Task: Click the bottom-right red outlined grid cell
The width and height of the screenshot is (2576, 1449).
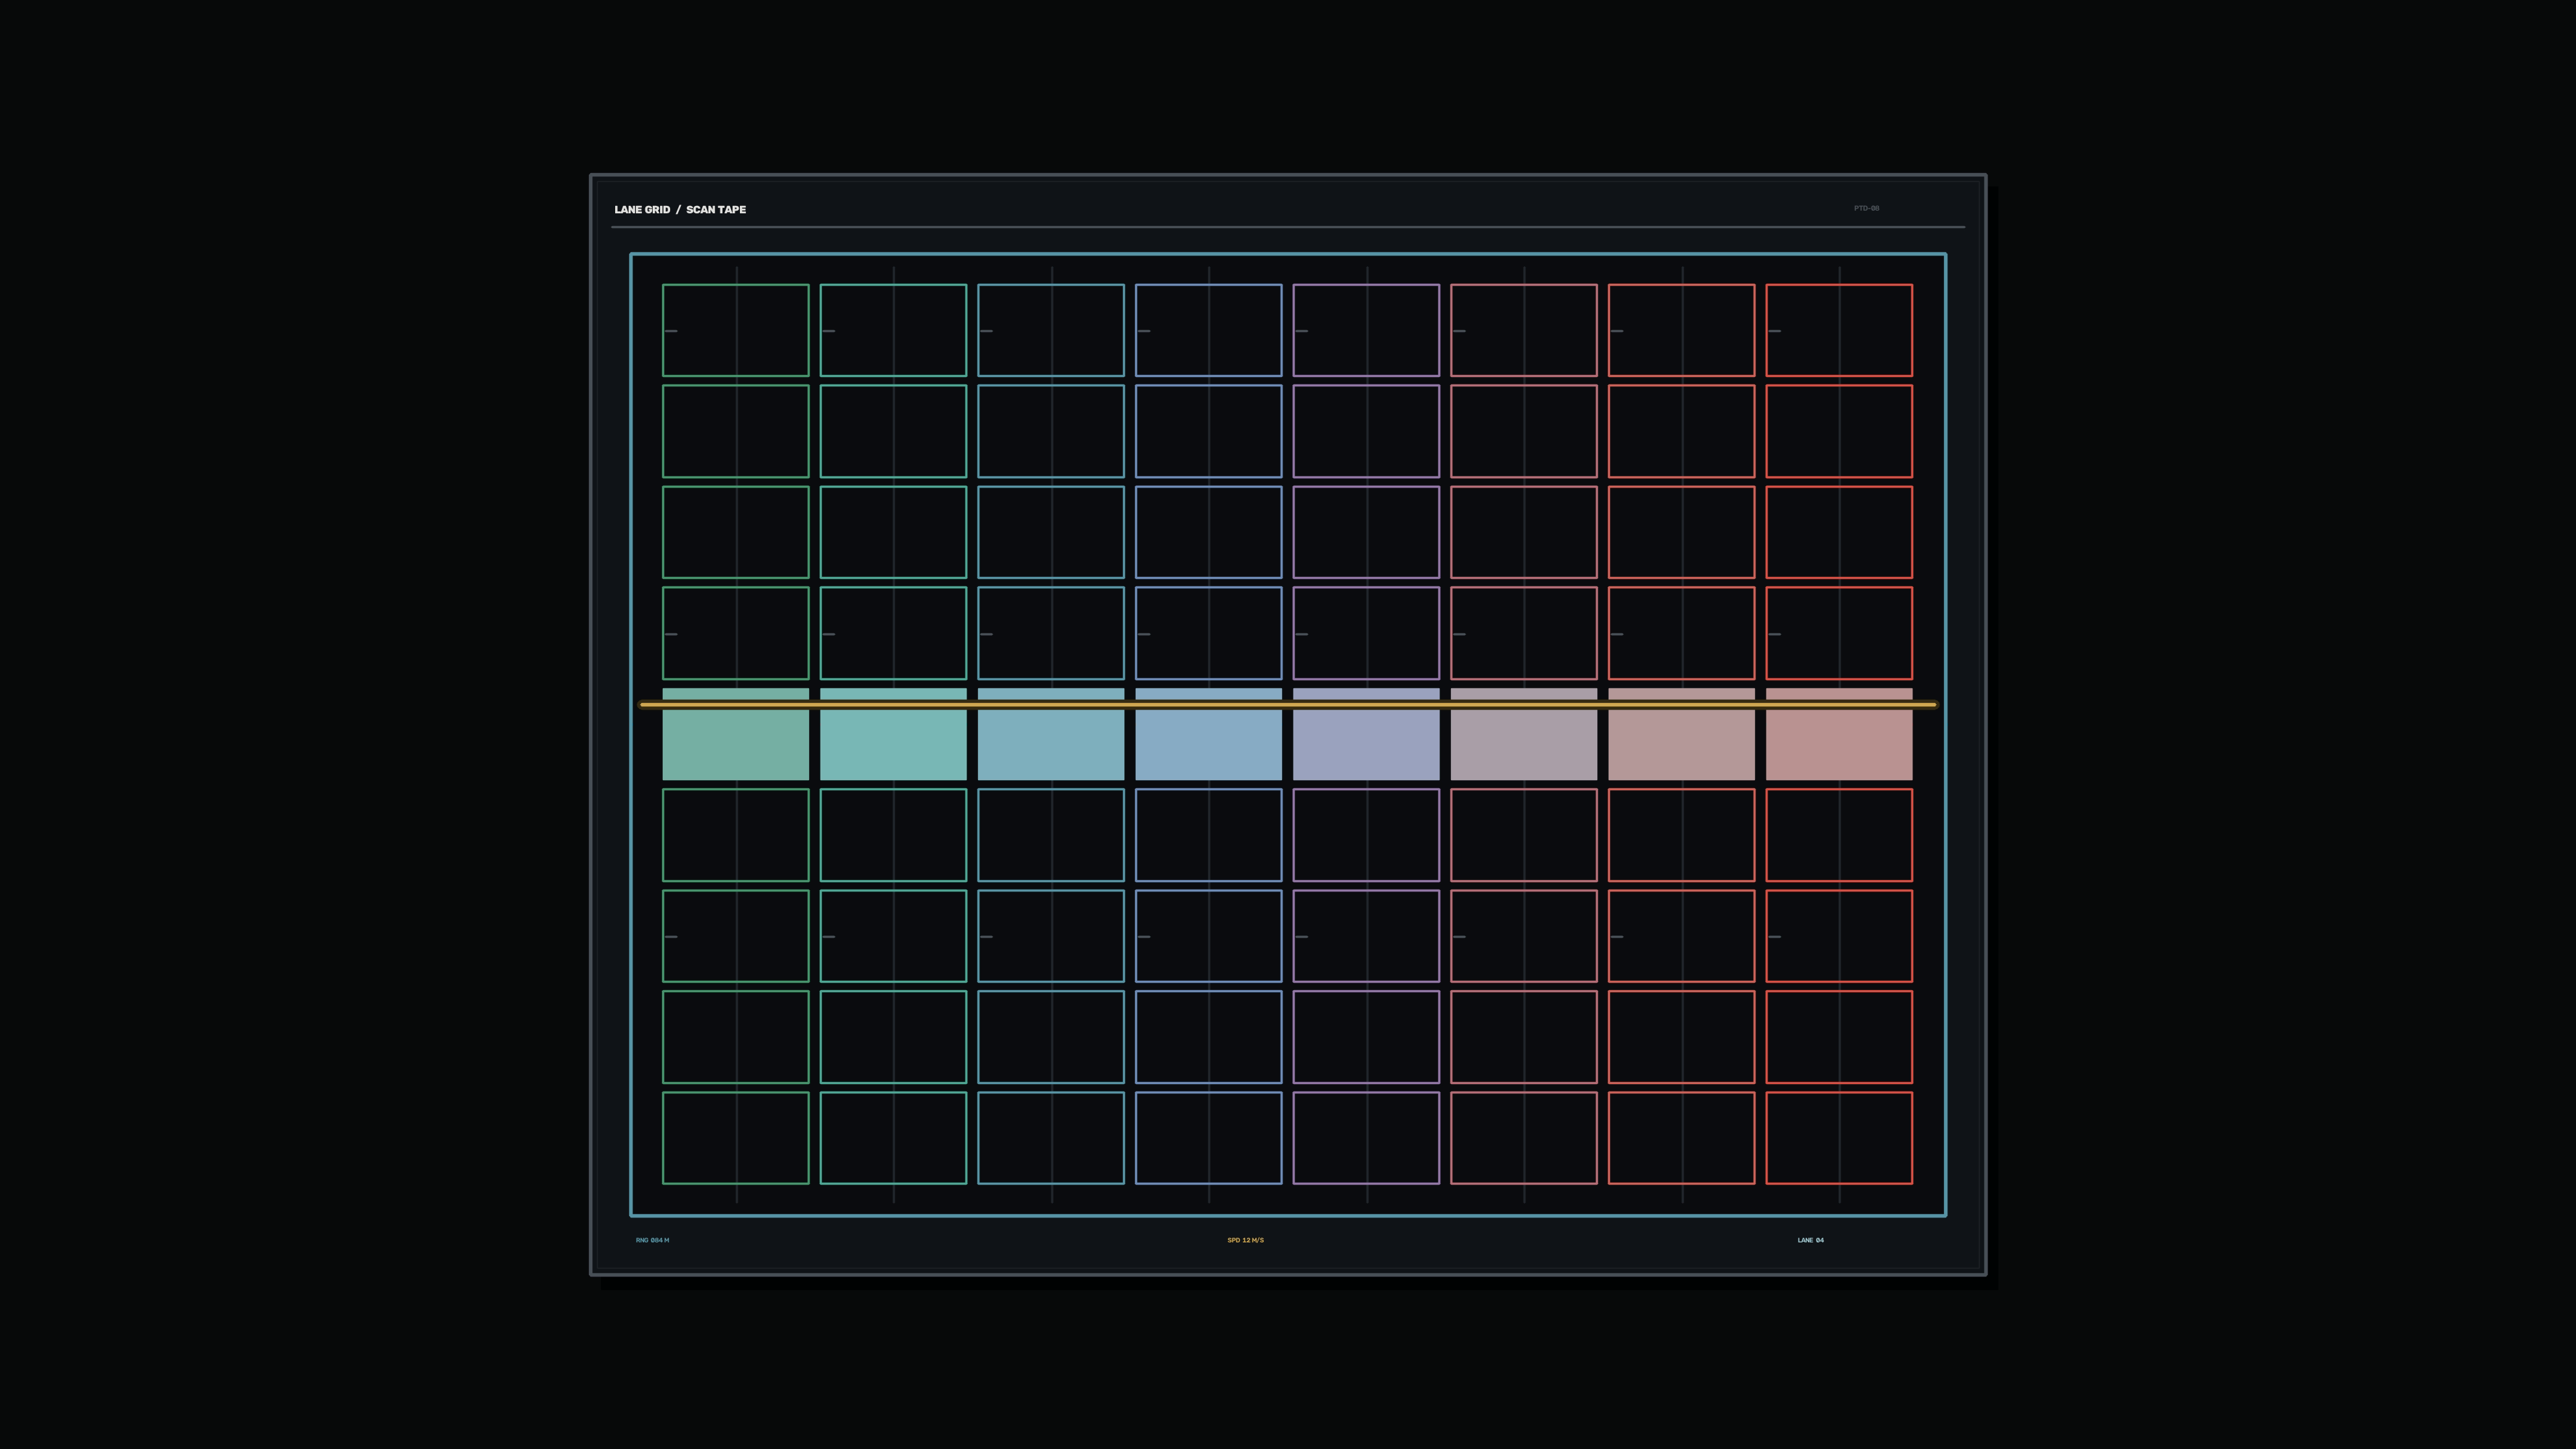Action: click(x=1839, y=1138)
